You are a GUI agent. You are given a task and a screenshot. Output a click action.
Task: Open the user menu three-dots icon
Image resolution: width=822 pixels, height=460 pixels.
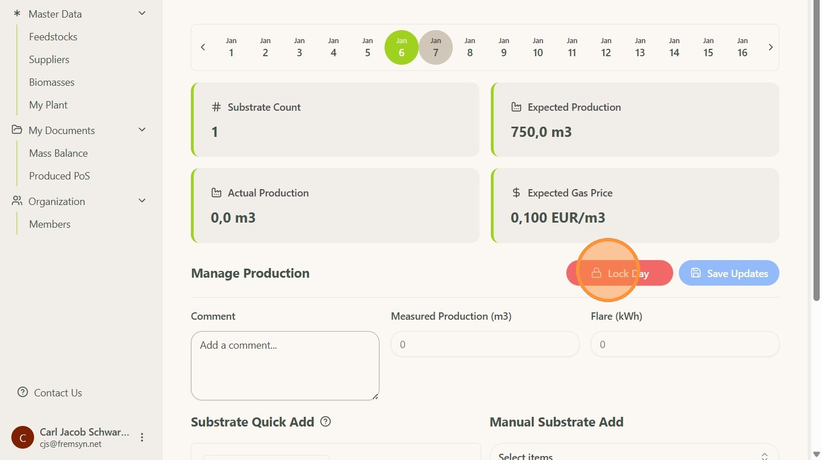coord(142,437)
